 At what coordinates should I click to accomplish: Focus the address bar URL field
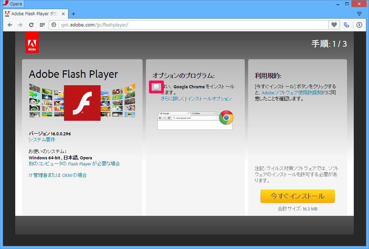coord(190,25)
